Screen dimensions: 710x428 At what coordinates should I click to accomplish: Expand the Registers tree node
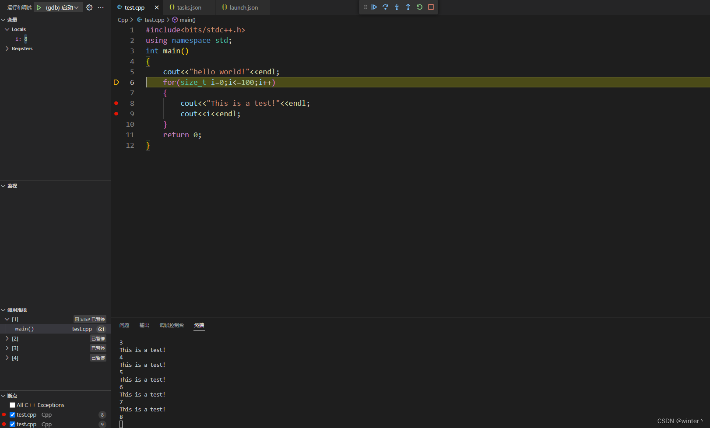pos(7,49)
